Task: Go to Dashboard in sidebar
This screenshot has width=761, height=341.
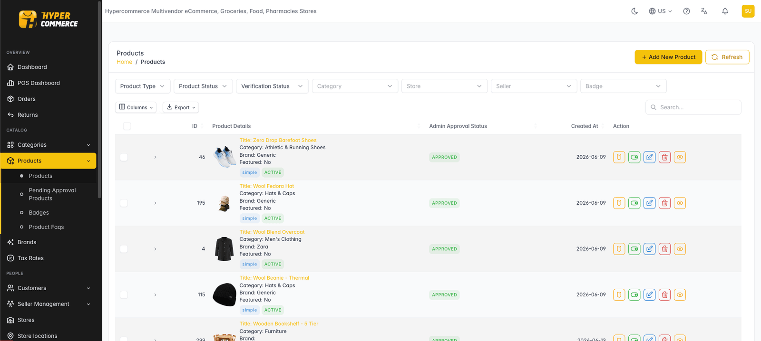Action: pyautogui.click(x=48, y=67)
